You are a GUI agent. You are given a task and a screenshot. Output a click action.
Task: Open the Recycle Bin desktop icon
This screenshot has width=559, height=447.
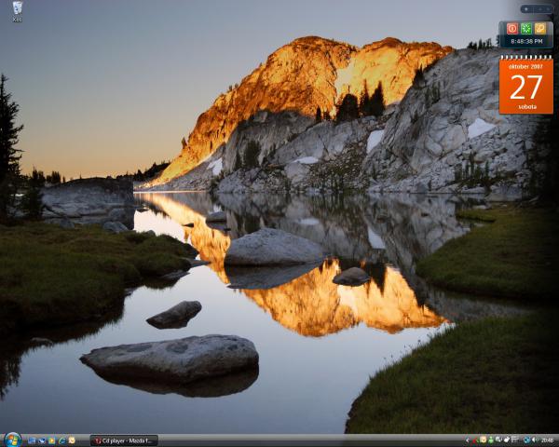click(17, 9)
